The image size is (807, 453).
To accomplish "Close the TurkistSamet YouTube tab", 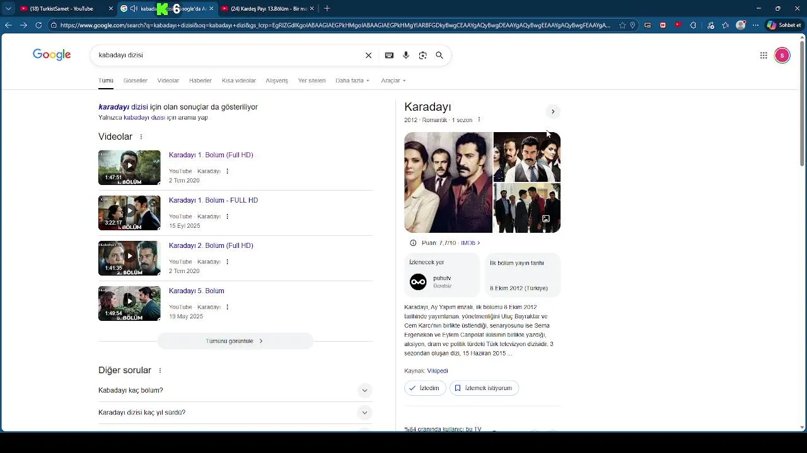I will point(111,9).
